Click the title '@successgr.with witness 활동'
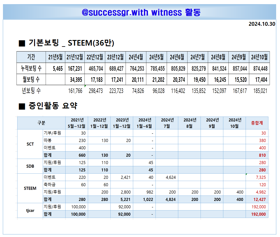This screenshot has width=280, height=237. tap(141, 12)
